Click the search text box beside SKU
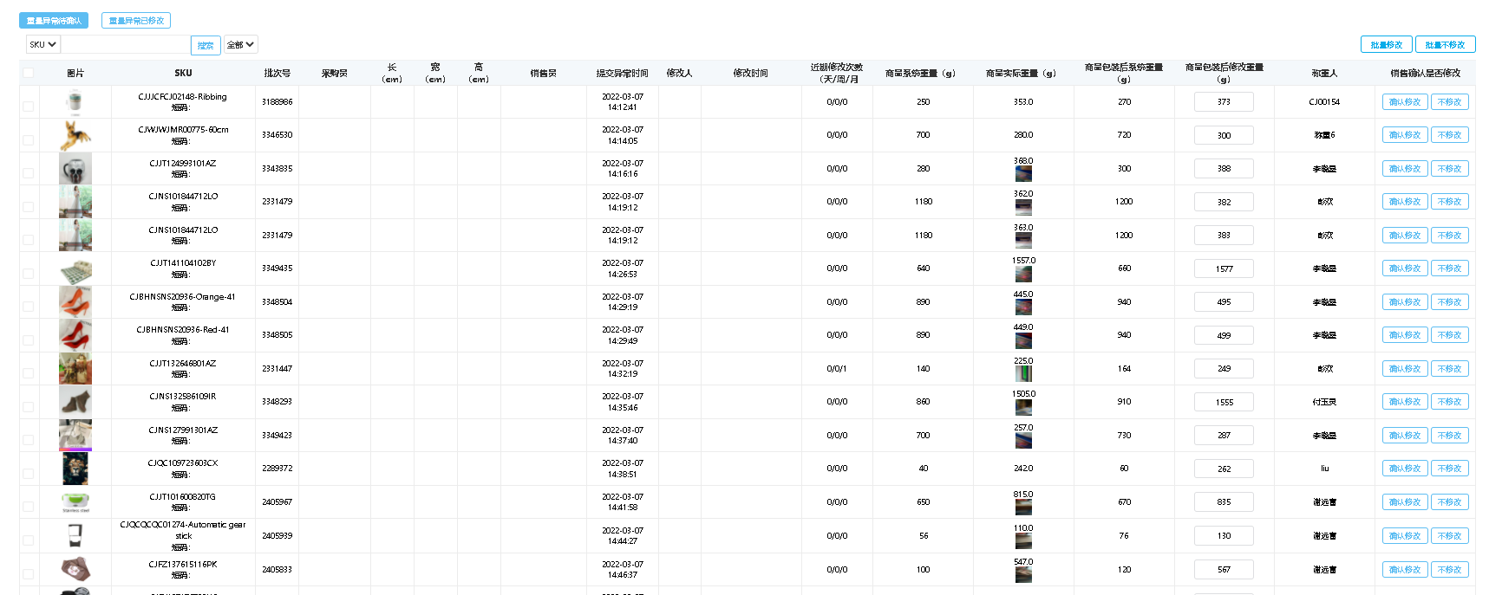 click(x=125, y=44)
